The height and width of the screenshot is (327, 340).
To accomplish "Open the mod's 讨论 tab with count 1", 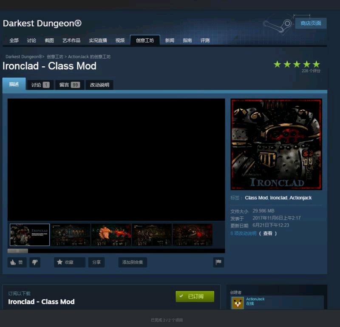I will click(x=40, y=85).
